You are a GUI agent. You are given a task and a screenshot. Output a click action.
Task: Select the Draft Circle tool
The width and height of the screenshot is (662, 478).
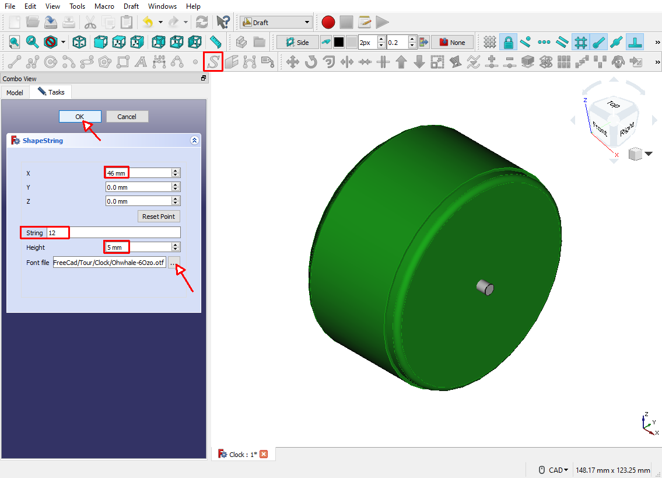point(51,62)
